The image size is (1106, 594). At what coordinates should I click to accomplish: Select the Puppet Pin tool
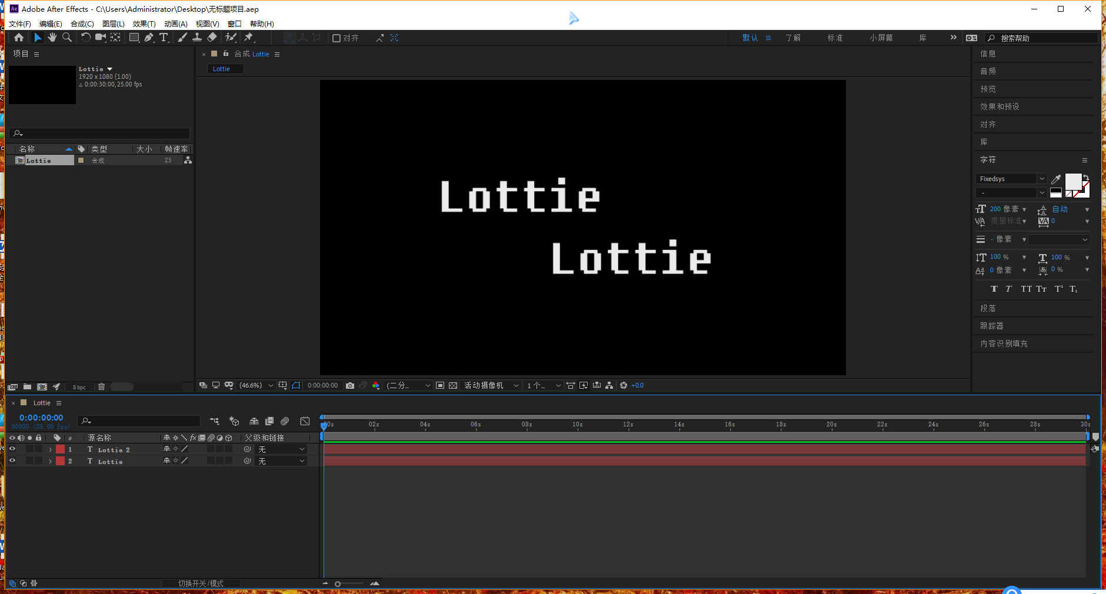[x=249, y=38]
